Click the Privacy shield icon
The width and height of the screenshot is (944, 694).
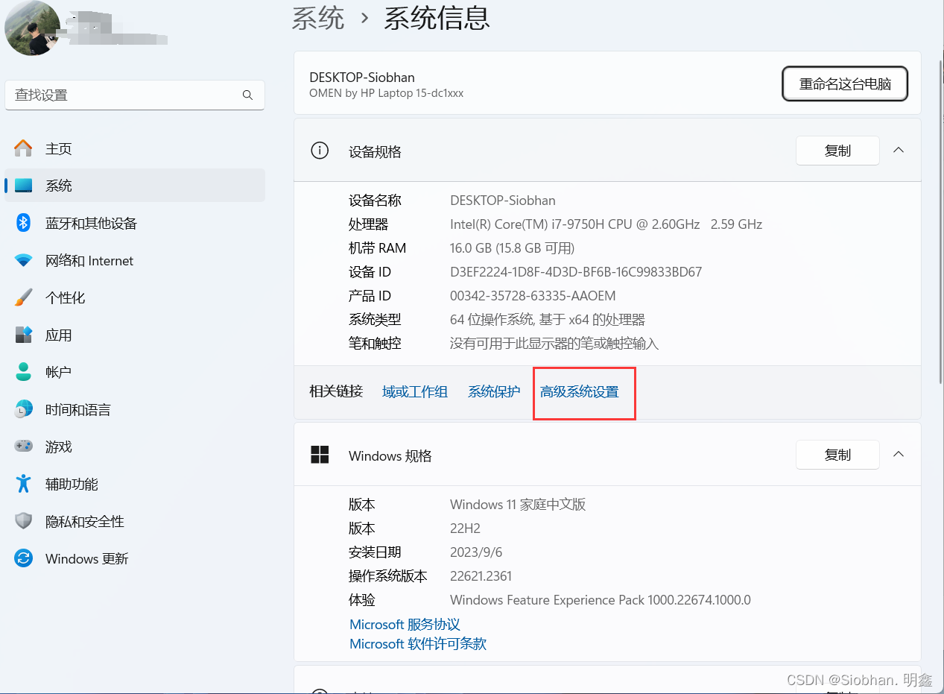pos(24,521)
